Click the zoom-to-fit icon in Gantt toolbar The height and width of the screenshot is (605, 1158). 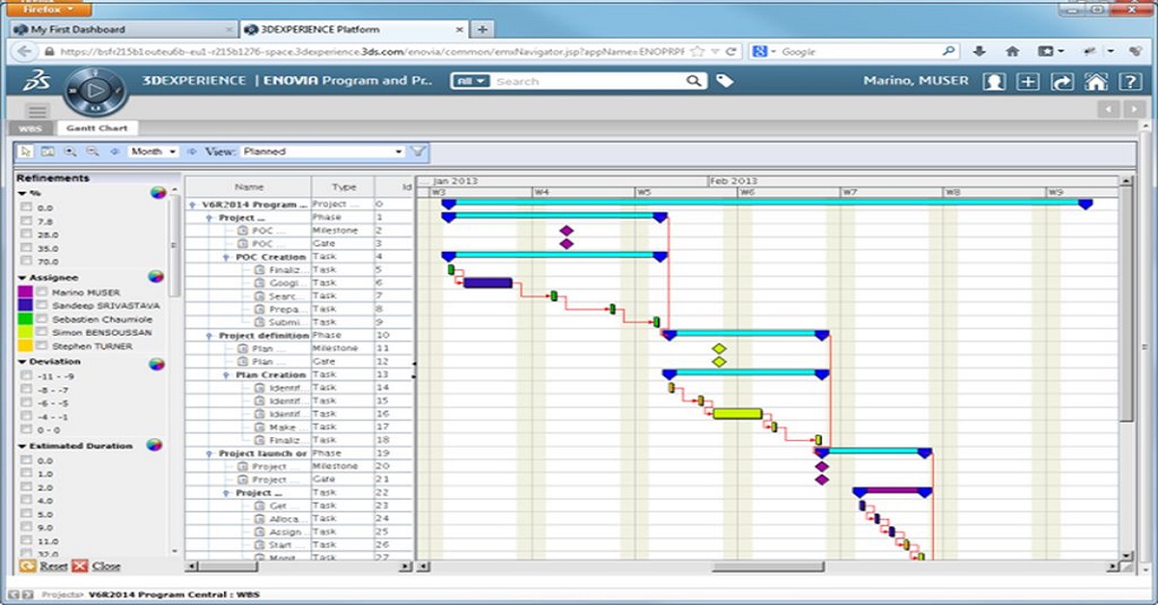pos(47,151)
